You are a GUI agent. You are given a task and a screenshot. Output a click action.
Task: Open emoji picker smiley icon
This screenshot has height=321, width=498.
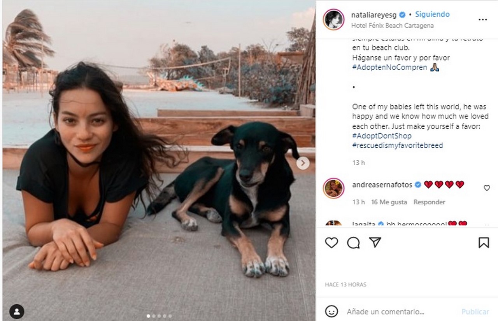331,311
